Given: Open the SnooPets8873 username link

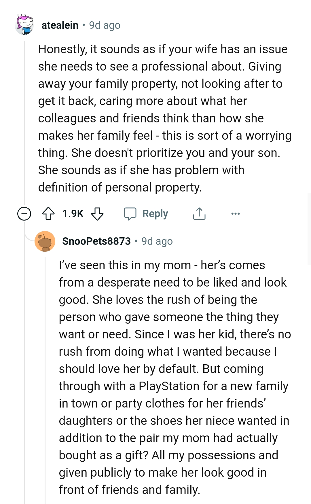Looking at the screenshot, I should point(96,241).
